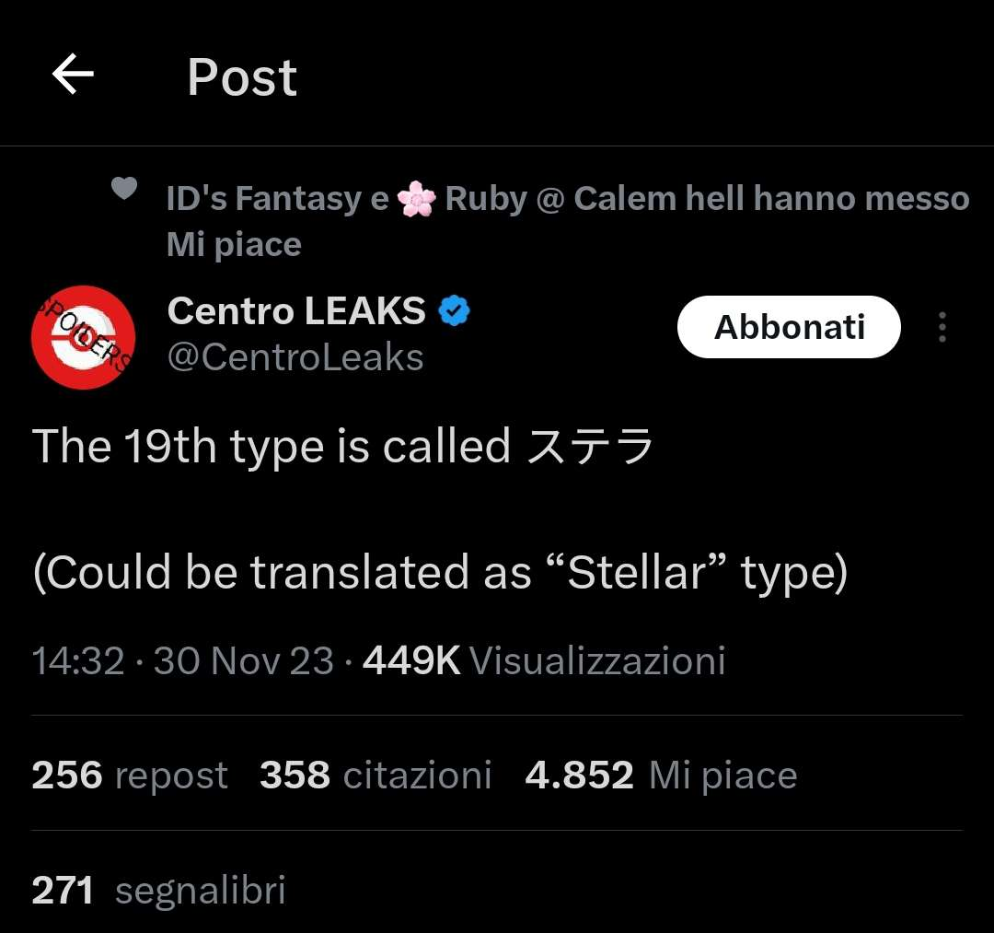994x933 pixels.
Task: Open the Centro LEAKS display name
Action: (296, 312)
